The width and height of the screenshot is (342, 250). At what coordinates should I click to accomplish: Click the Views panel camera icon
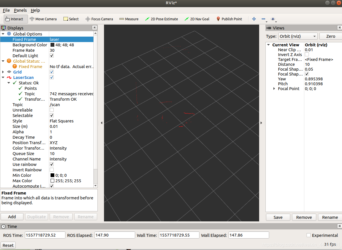269,28
